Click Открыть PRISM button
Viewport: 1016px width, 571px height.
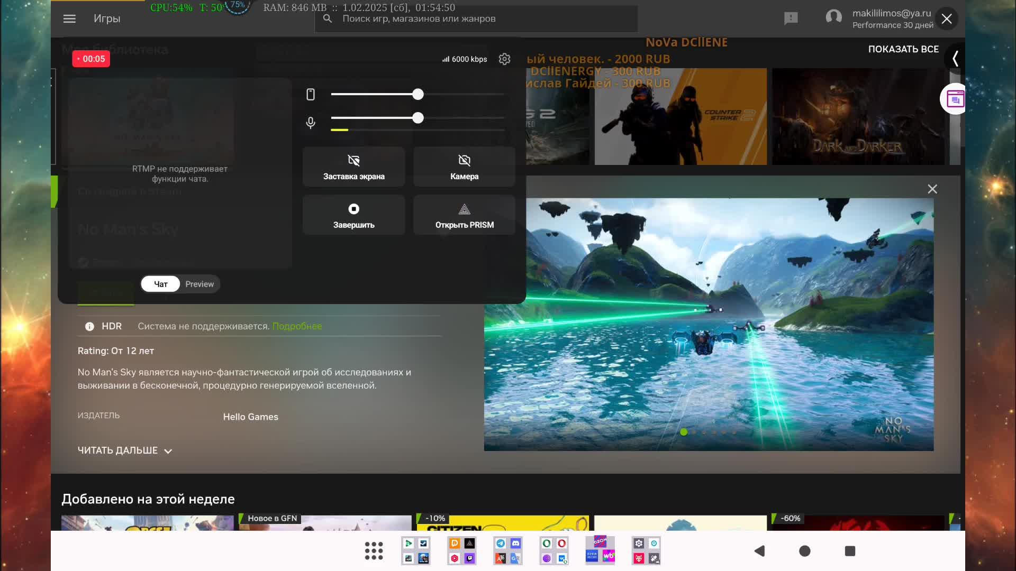[464, 215]
